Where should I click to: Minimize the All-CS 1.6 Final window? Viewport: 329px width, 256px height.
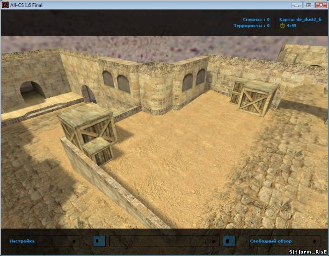pyautogui.click(x=297, y=5)
